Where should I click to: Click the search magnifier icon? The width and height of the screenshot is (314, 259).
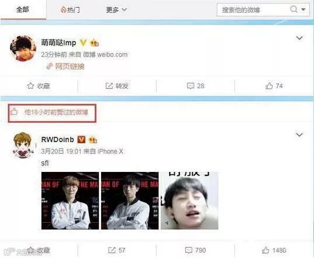[294, 9]
